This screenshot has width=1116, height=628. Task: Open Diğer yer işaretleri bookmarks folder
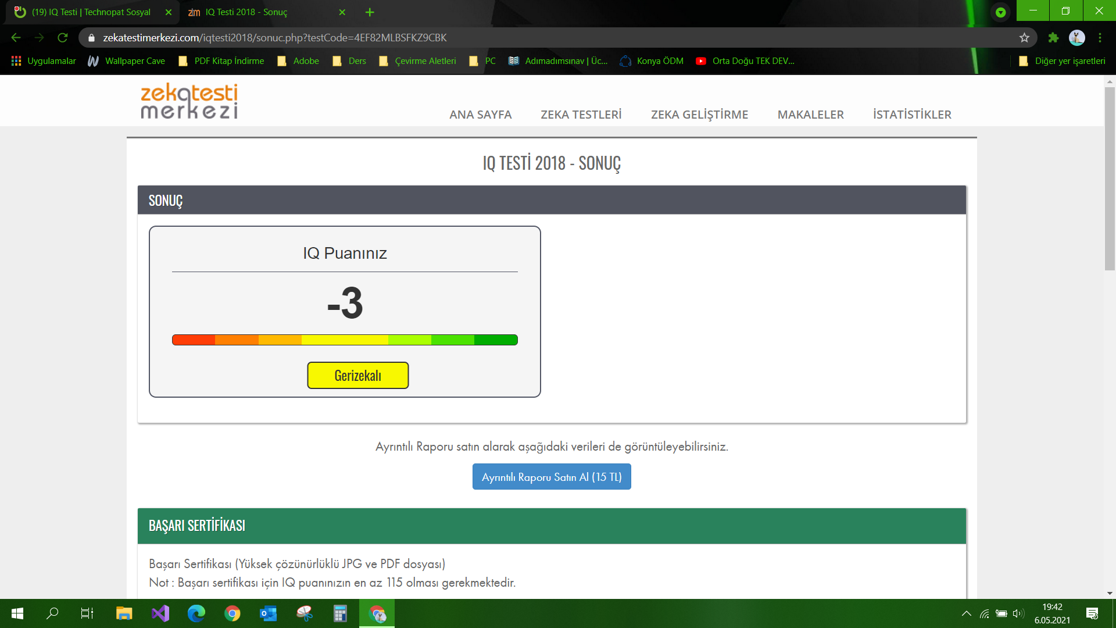1063,61
